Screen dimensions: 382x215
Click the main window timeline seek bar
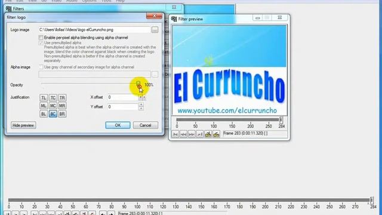click(x=190, y=200)
